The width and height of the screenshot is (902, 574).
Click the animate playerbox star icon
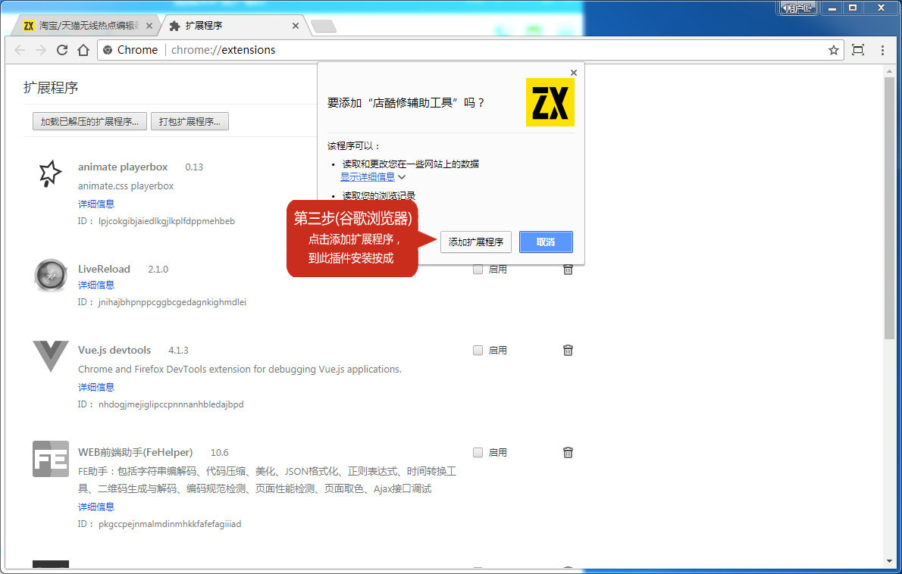[x=50, y=173]
